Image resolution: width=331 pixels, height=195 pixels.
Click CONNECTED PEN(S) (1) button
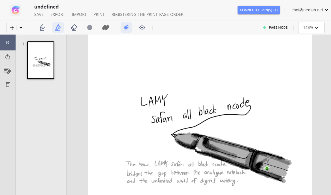click(x=259, y=10)
